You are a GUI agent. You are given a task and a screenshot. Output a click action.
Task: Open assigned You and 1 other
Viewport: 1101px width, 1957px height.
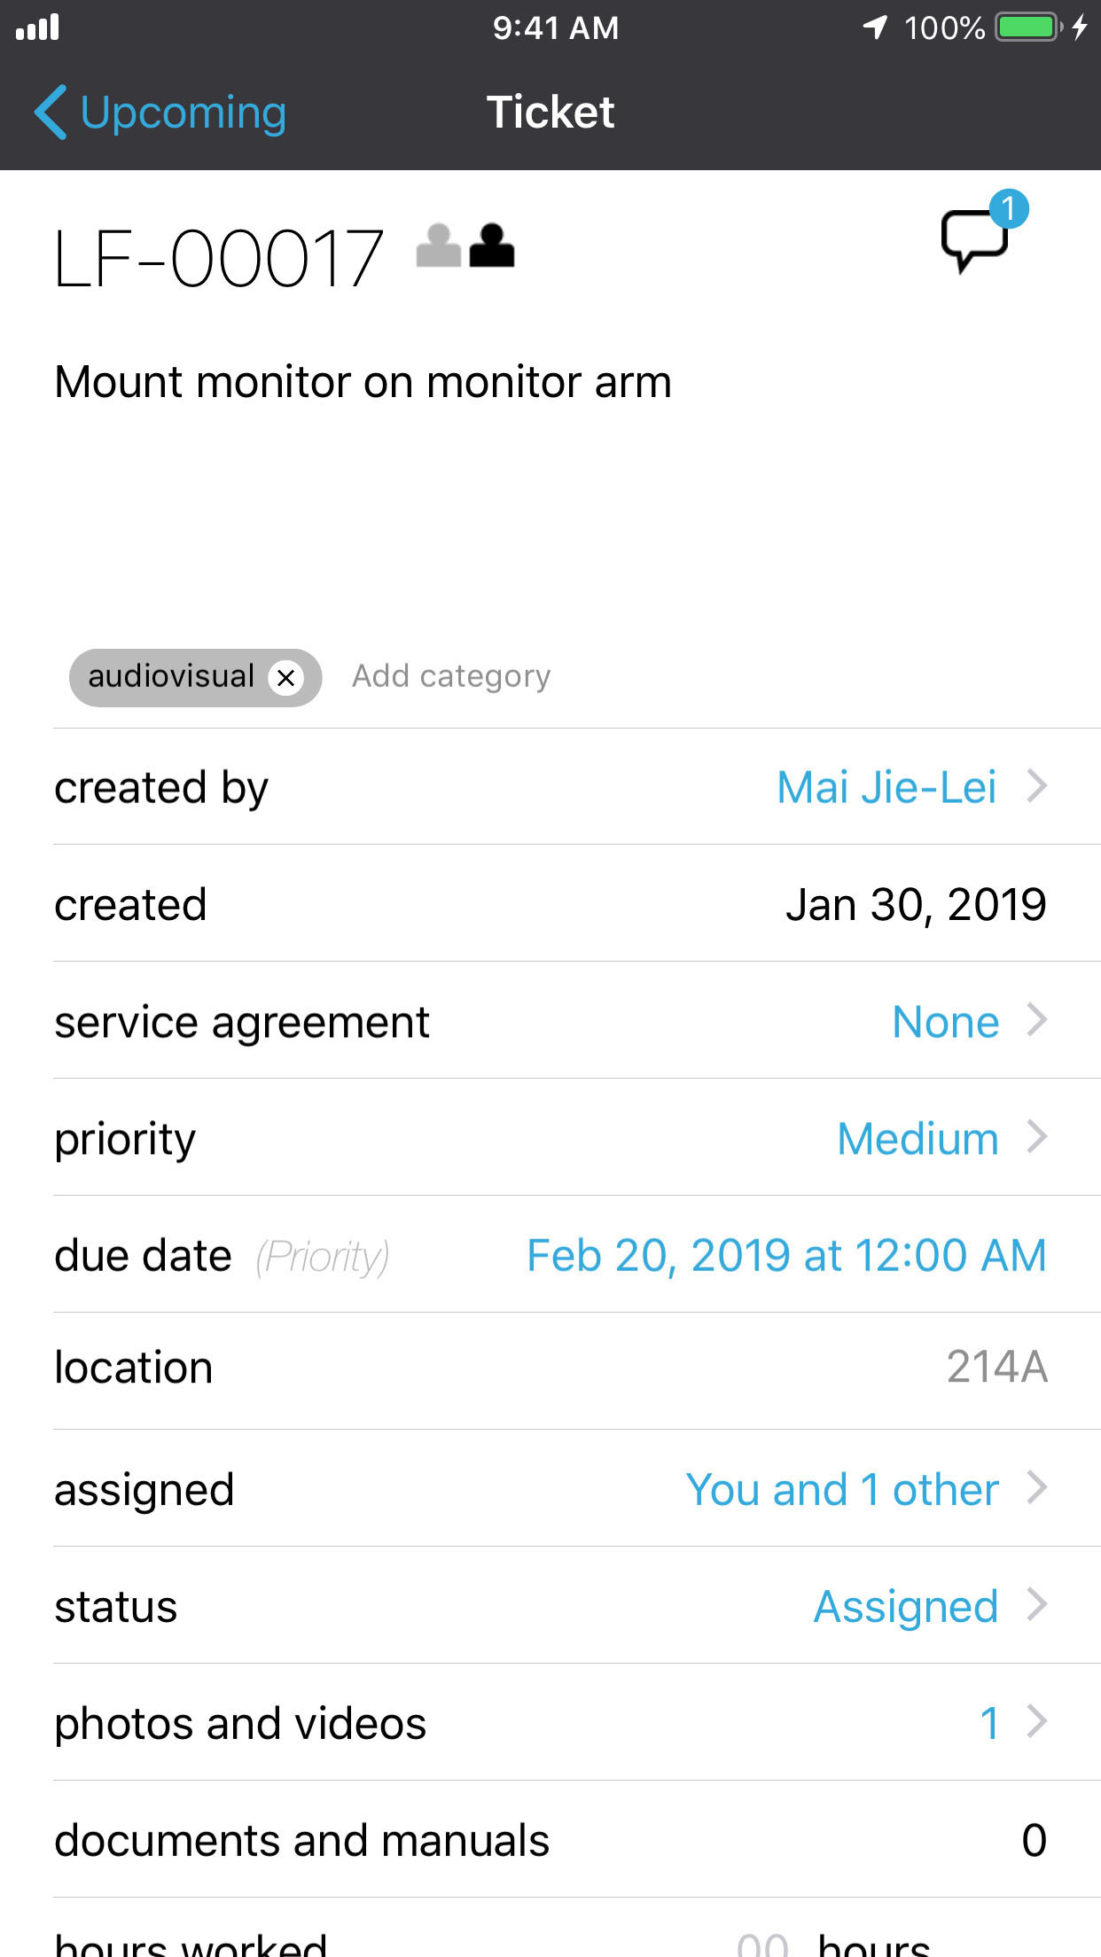pos(842,1490)
